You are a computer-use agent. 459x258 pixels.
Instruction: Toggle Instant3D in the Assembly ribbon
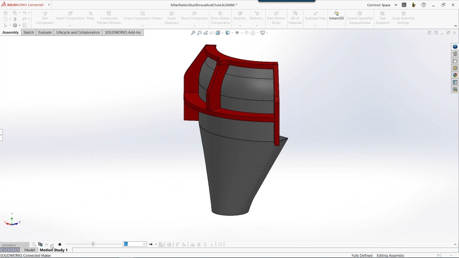click(336, 15)
